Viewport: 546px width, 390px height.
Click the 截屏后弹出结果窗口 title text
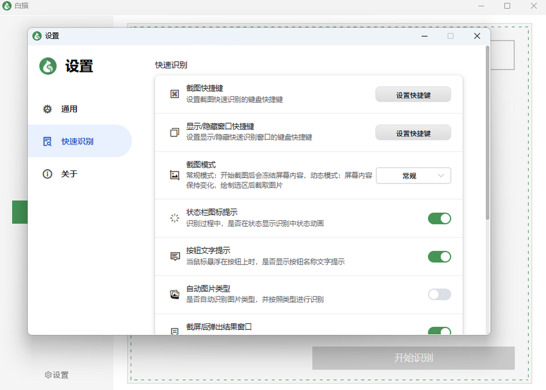click(219, 327)
